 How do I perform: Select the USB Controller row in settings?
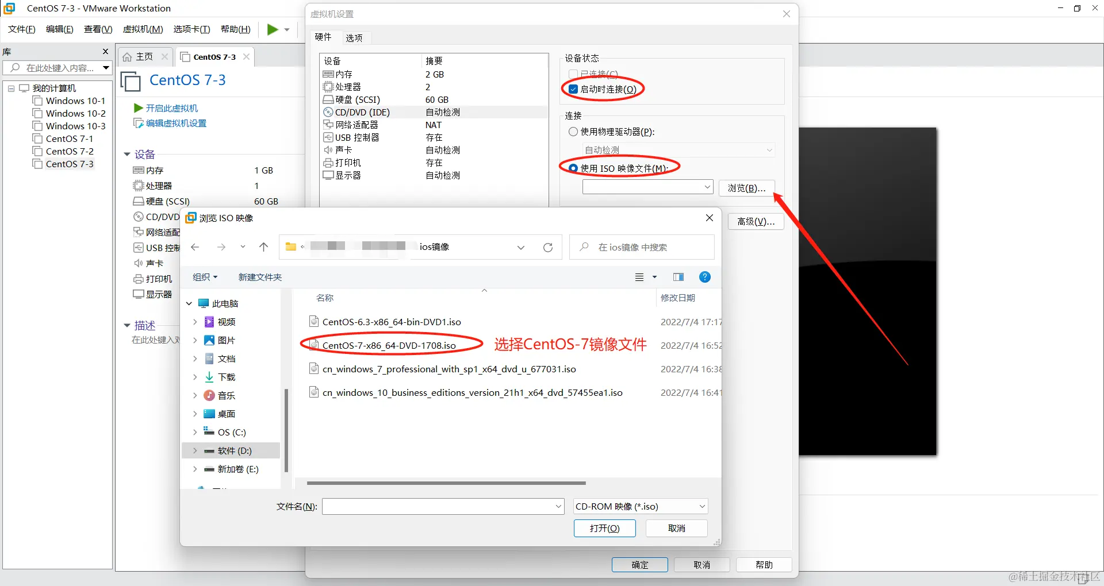(x=434, y=137)
